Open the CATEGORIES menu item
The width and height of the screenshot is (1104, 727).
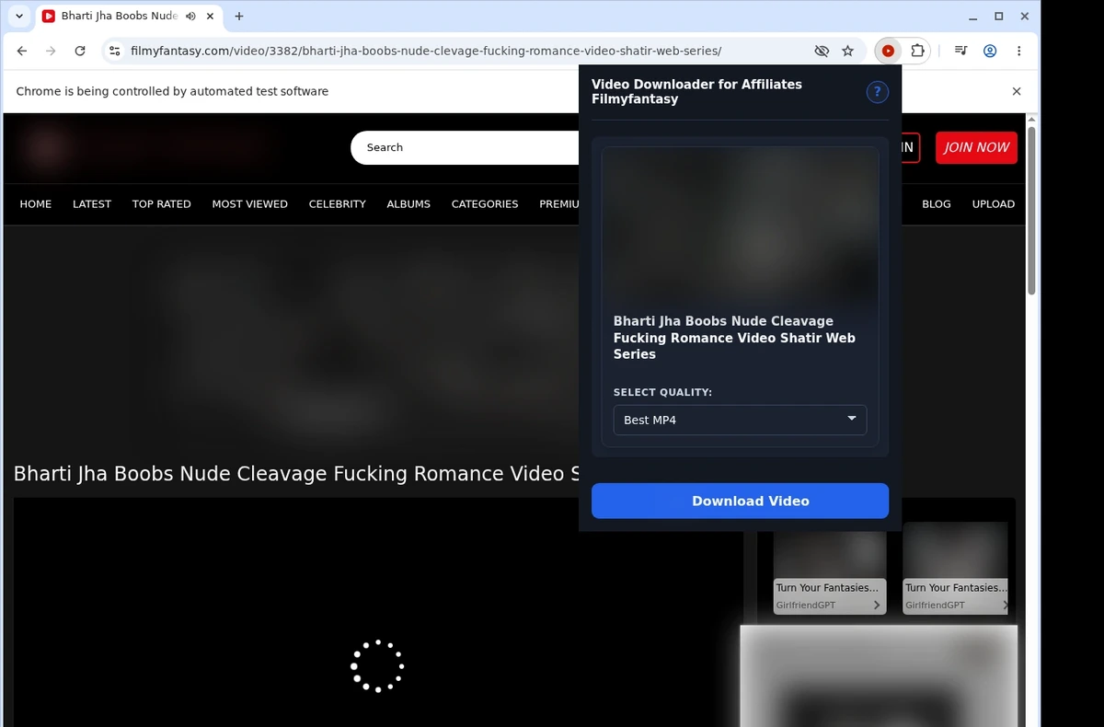click(485, 204)
